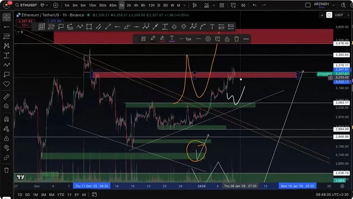Click the heart favorites icon in sidebar
Viewport: 353px width, 199px height.
6,84
